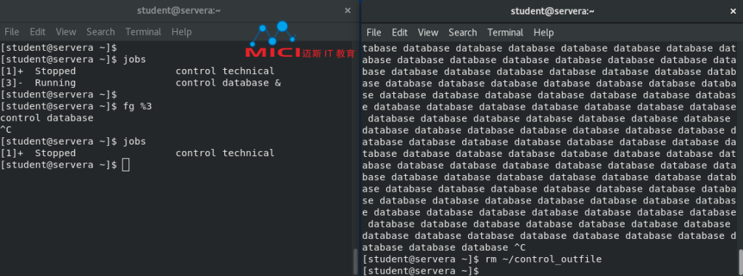Click '^C' after database output in right terminal
This screenshot has height=276, width=743.
(520, 248)
